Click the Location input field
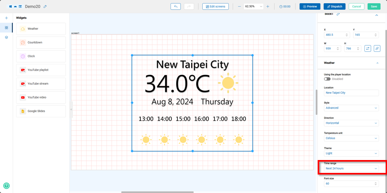387x193 pixels. [351, 93]
